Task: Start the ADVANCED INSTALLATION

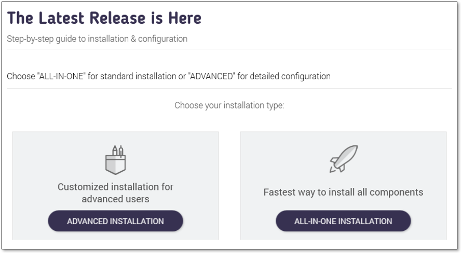Action: (x=116, y=221)
